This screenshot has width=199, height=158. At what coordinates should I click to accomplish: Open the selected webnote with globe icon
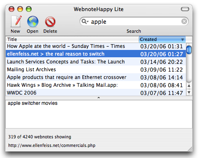(x=33, y=21)
